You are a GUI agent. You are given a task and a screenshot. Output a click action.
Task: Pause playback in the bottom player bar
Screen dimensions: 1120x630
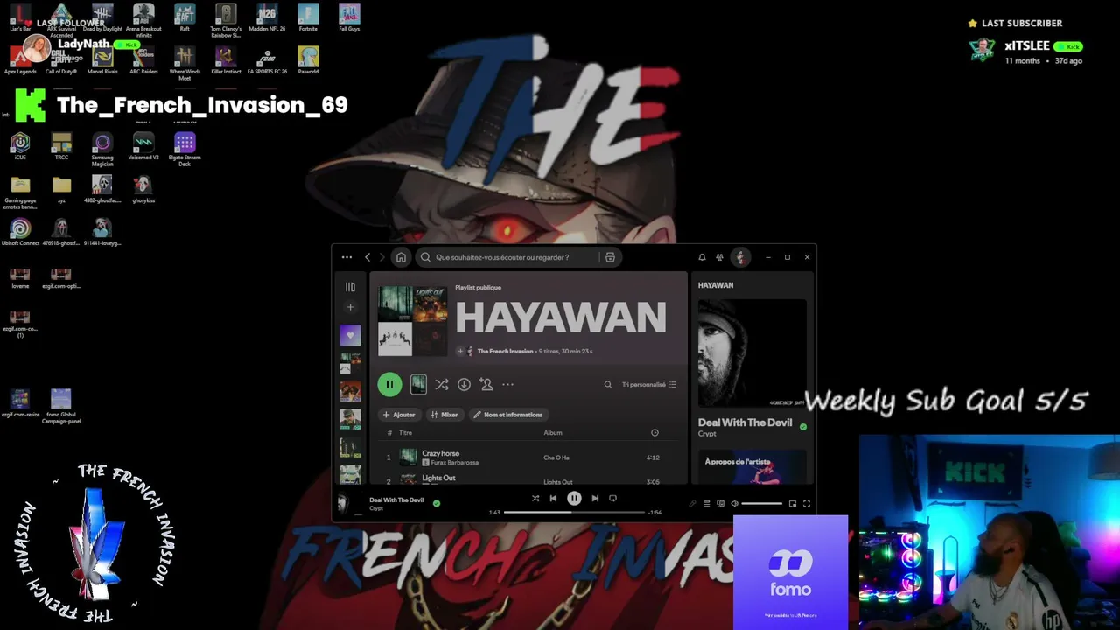tap(574, 499)
